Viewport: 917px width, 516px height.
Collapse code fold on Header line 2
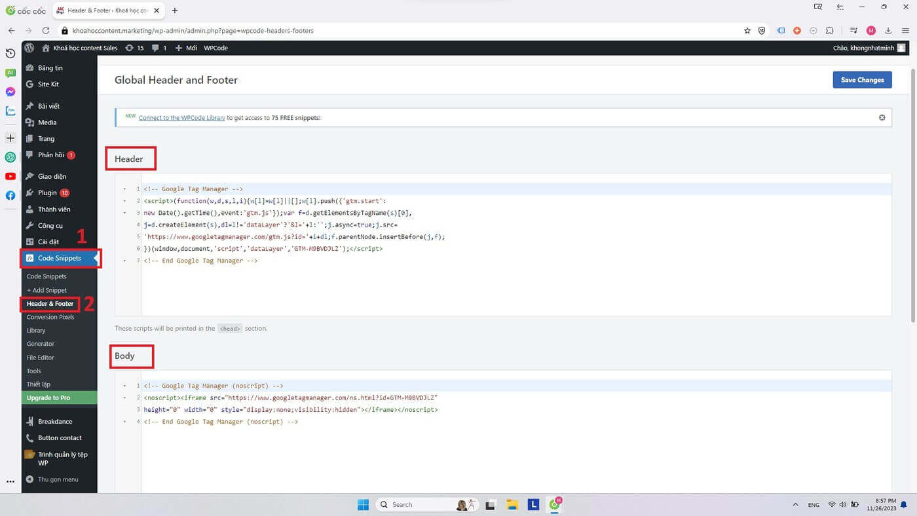tap(124, 201)
